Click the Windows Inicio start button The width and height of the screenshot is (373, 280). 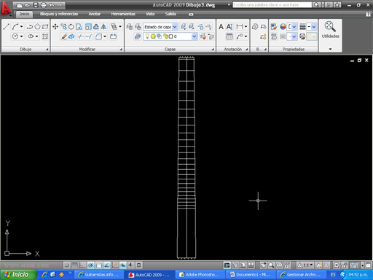18,275
